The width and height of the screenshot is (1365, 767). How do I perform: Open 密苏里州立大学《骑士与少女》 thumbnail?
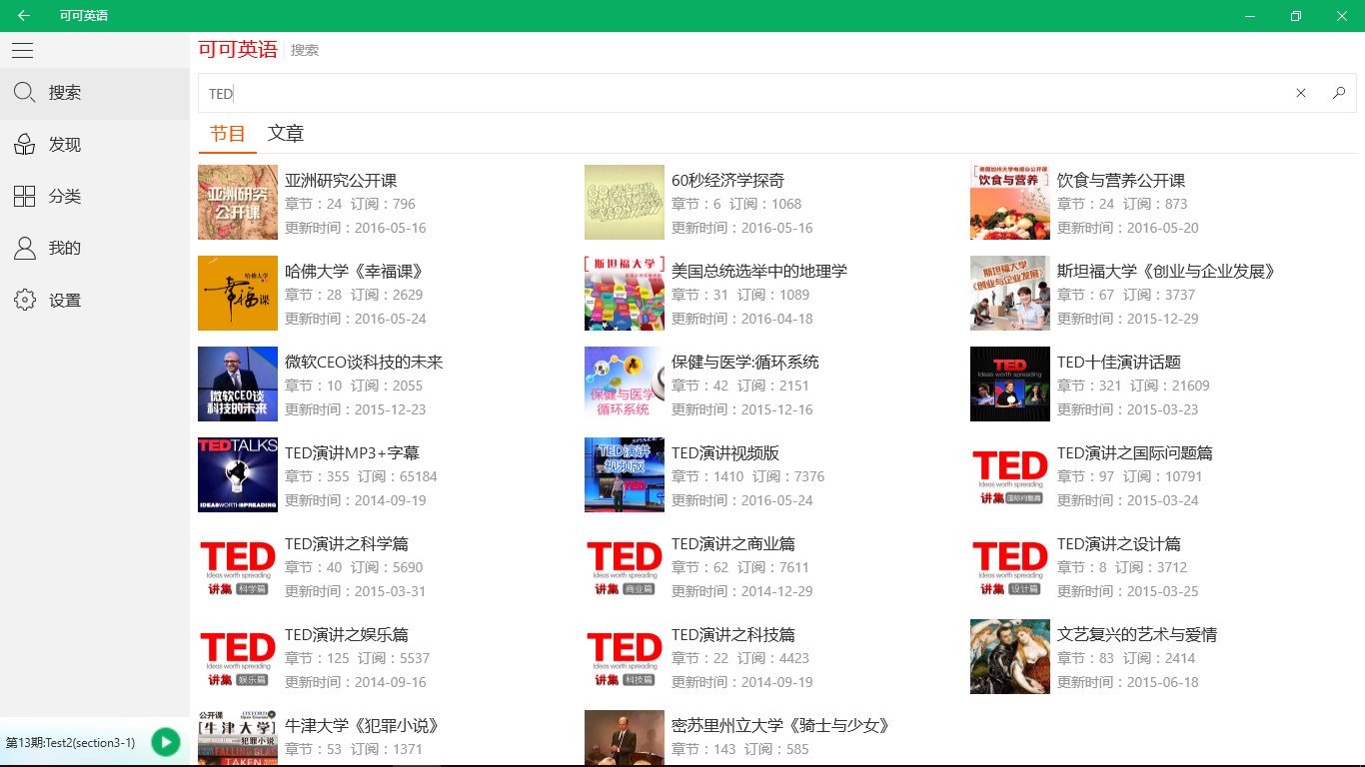[x=625, y=738]
